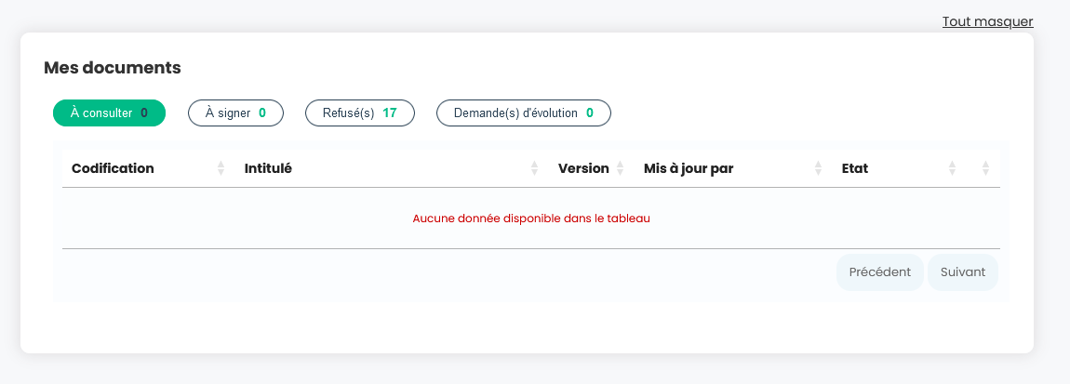Click the Suivant pagination button
The image size is (1070, 384).
point(963,272)
